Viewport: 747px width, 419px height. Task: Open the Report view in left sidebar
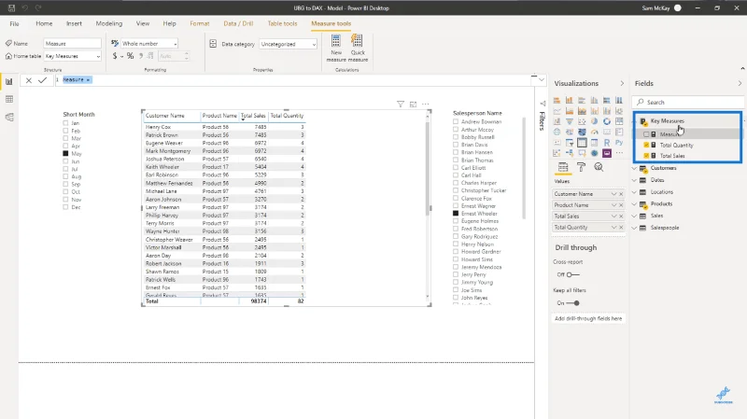click(9, 81)
